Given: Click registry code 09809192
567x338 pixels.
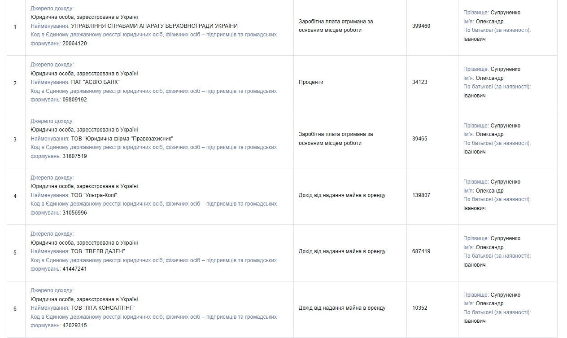Looking at the screenshot, I should tap(74, 100).
